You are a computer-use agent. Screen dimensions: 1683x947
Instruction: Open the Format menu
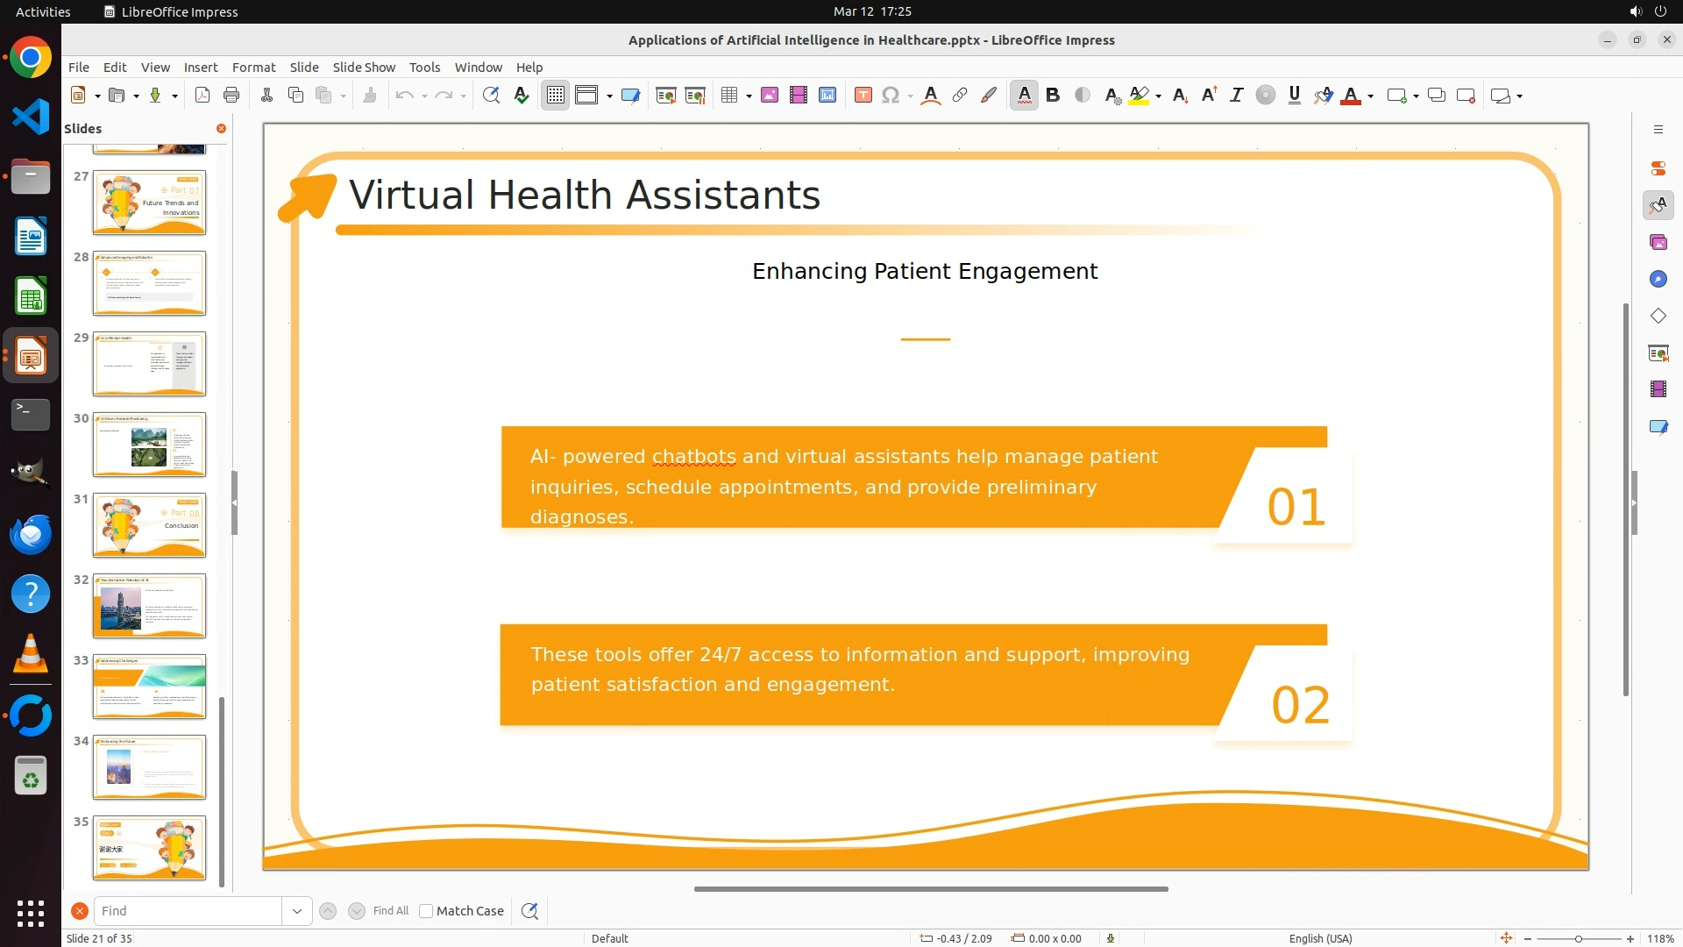(x=253, y=68)
